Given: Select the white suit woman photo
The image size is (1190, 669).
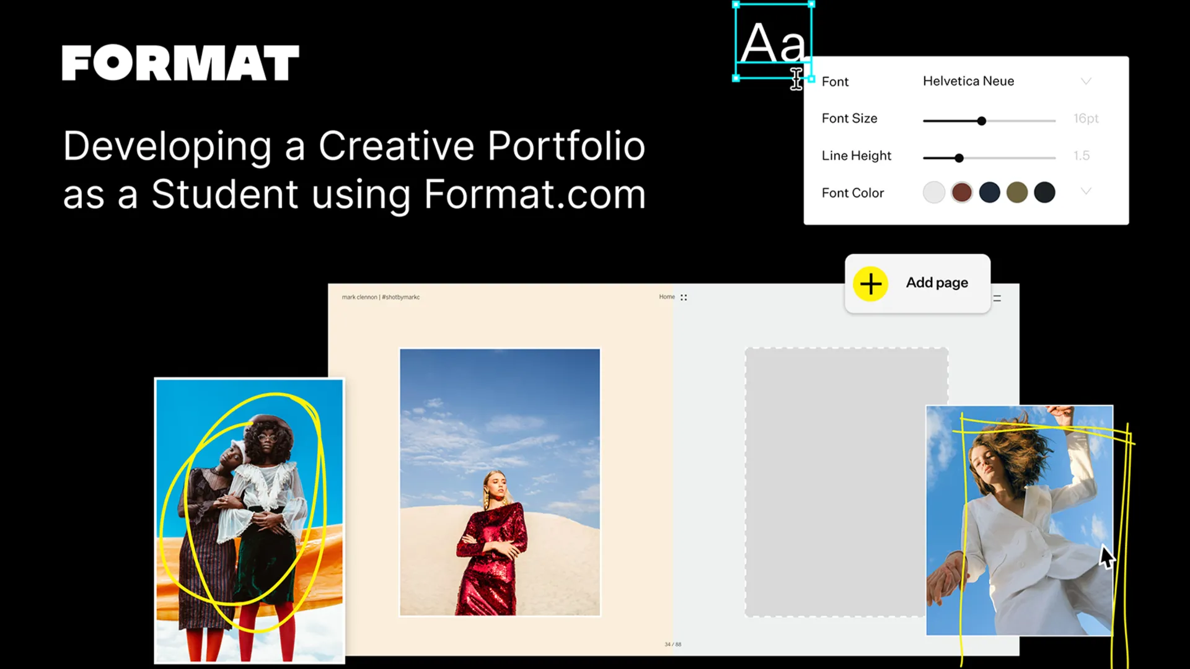Looking at the screenshot, I should click(x=1020, y=520).
